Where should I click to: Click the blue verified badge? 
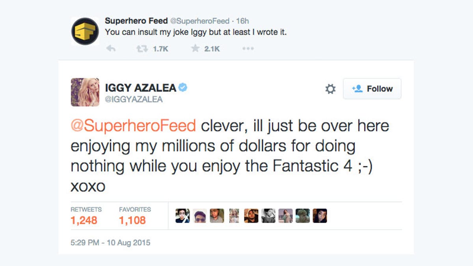click(x=182, y=87)
